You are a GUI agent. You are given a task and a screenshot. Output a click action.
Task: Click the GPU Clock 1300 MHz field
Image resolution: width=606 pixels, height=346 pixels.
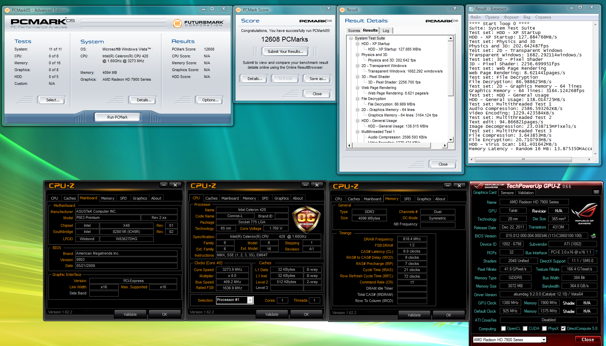click(510, 303)
